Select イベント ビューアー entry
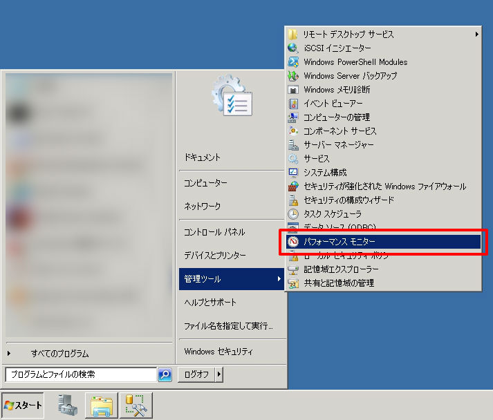 coord(384,104)
